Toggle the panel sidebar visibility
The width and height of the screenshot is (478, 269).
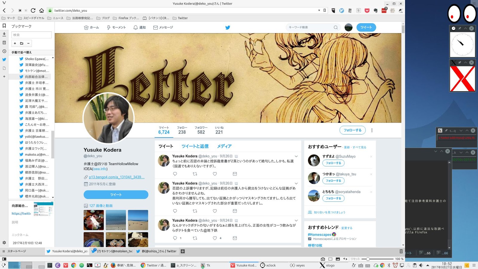[x=4, y=259]
